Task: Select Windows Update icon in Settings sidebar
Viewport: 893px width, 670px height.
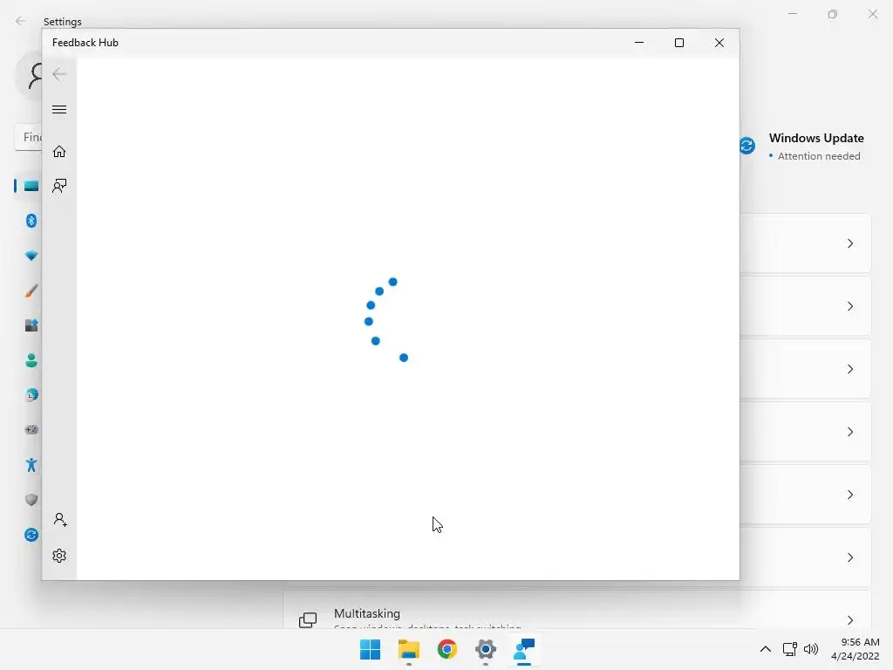Action: (x=31, y=535)
